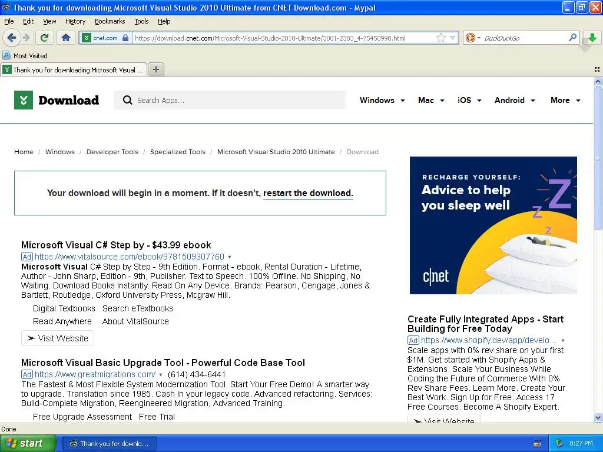
Task: Click the keyboard tray icon
Action: pos(537,444)
